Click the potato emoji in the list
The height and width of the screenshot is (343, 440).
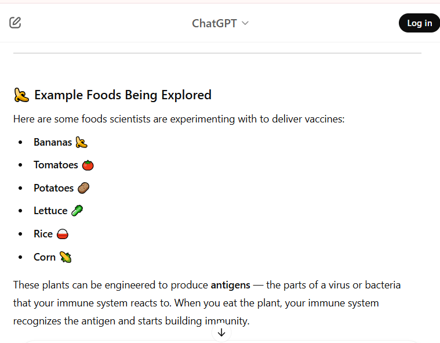click(x=83, y=188)
